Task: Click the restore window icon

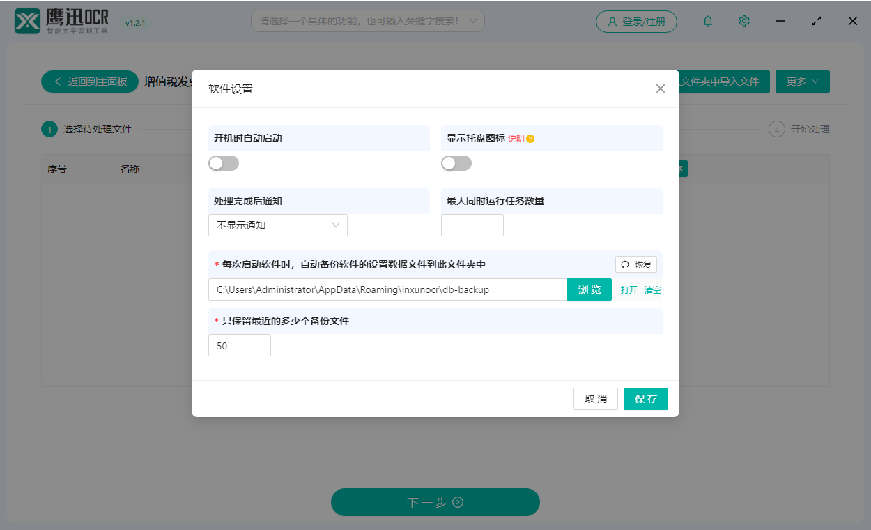Action: pyautogui.click(x=817, y=21)
